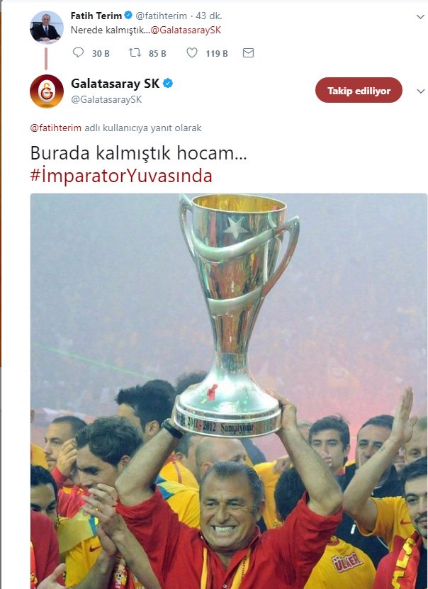Open Fatih Terim profile avatar
The image size is (428, 589).
pos(47,28)
